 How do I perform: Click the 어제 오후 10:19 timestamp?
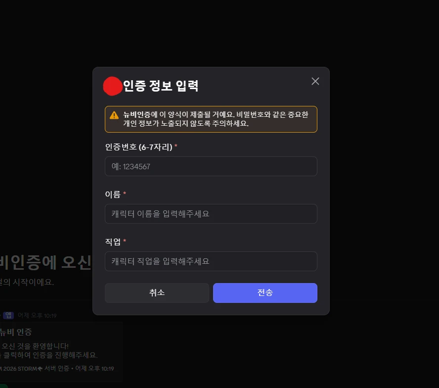[x=37, y=315]
